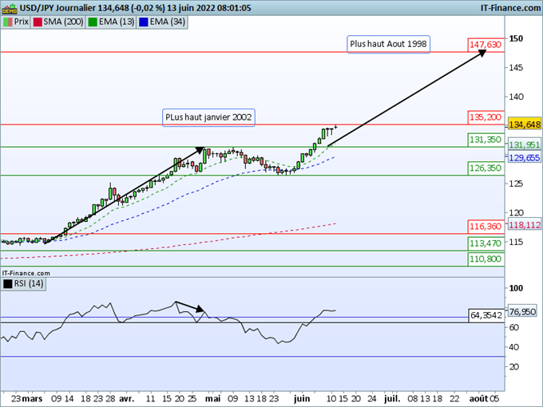This screenshot has width=543, height=407.
Task: Click the green EMA (13) color swatch
Action: click(93, 22)
